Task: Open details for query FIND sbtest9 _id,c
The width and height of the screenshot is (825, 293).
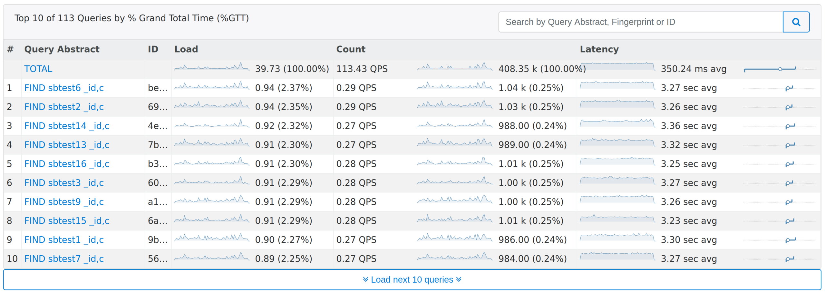Action: (64, 201)
